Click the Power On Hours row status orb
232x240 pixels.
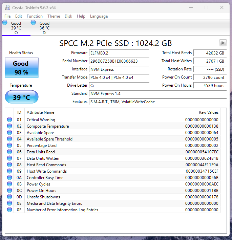coord(9,190)
